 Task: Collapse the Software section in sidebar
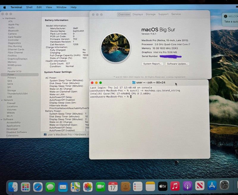point(1,119)
